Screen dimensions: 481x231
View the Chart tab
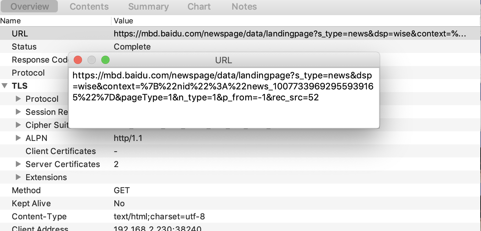199,6
